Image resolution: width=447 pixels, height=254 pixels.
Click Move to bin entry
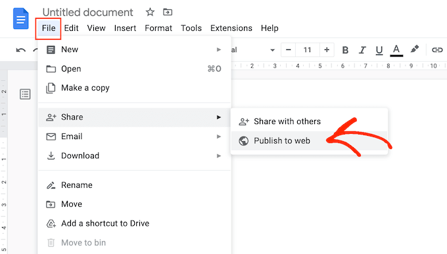pos(134,243)
